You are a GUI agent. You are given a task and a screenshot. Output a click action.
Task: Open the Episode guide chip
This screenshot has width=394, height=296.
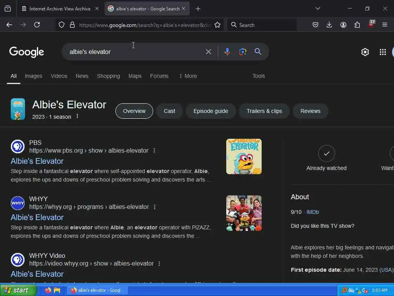[211, 111]
